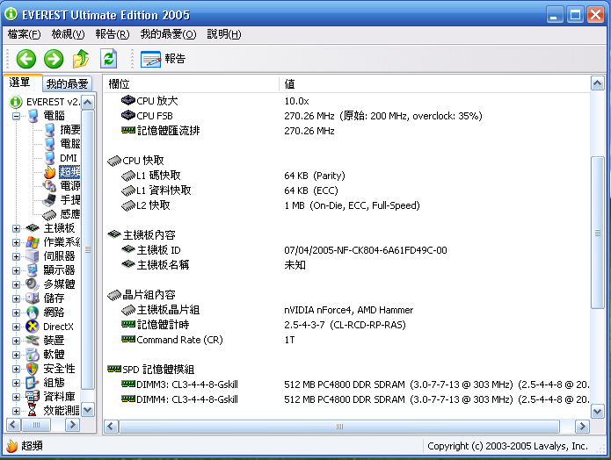Image resolution: width=611 pixels, height=460 pixels.
Task: Expand the 多媒體 tree node
Action: coord(16,284)
